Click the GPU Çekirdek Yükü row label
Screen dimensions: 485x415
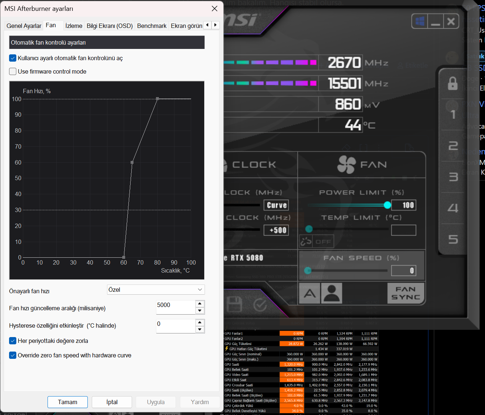(x=239, y=406)
